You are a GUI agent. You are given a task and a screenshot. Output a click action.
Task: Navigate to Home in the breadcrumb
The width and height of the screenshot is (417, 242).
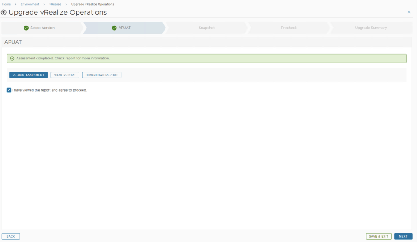pos(6,4)
